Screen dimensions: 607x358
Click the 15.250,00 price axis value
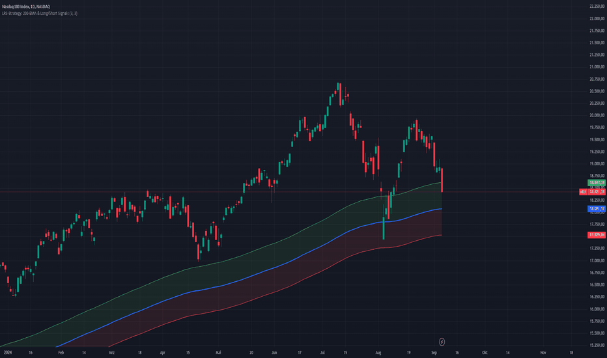coord(597,345)
